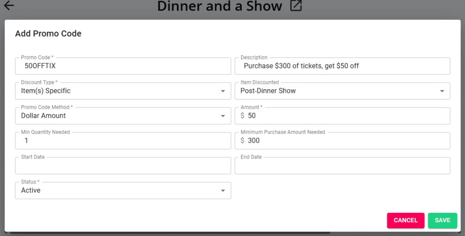Open the Status dropdown arrow
Image resolution: width=465 pixels, height=236 pixels.
223,191
